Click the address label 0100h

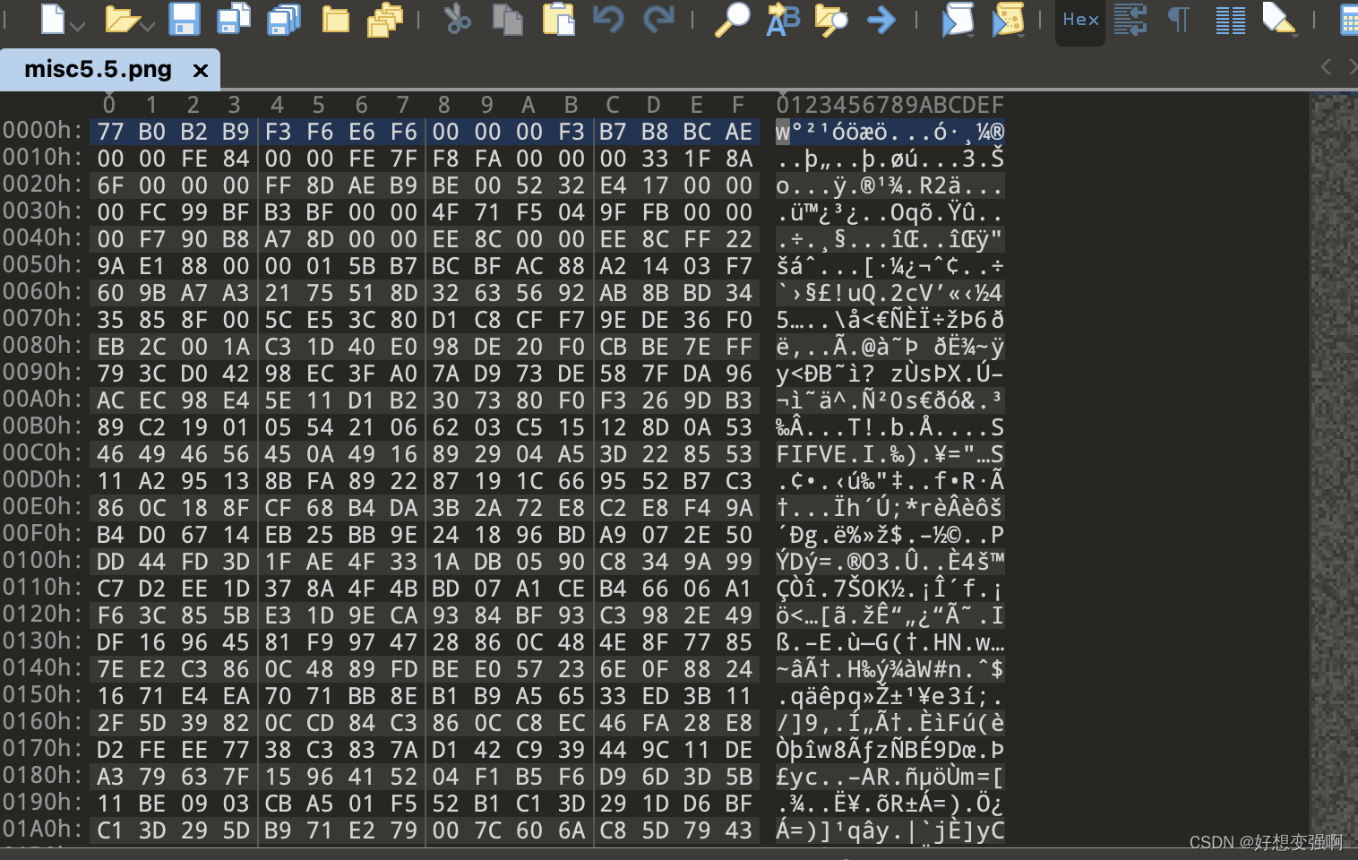(x=42, y=560)
